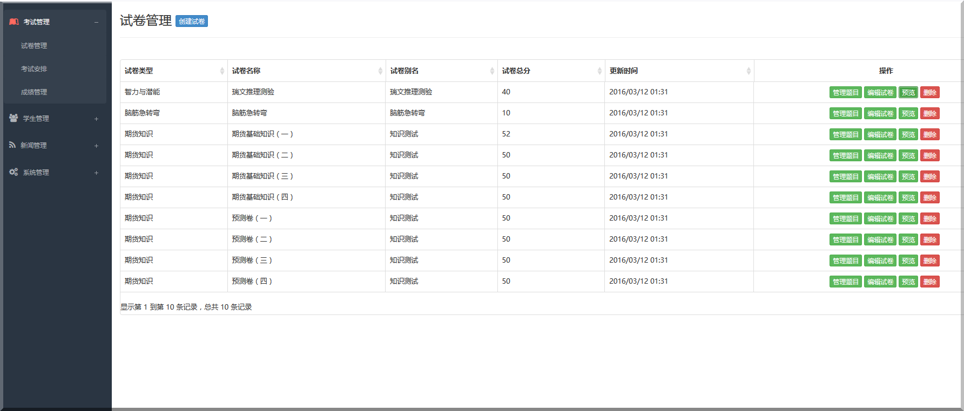The width and height of the screenshot is (964, 411).
Task: Open 试卷管理 in the sidebar
Action: pos(34,46)
